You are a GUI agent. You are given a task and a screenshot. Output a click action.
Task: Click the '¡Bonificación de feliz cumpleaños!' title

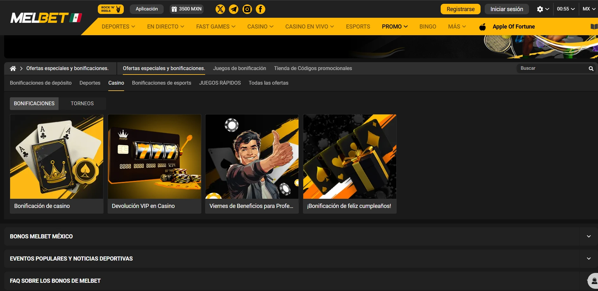coord(349,206)
